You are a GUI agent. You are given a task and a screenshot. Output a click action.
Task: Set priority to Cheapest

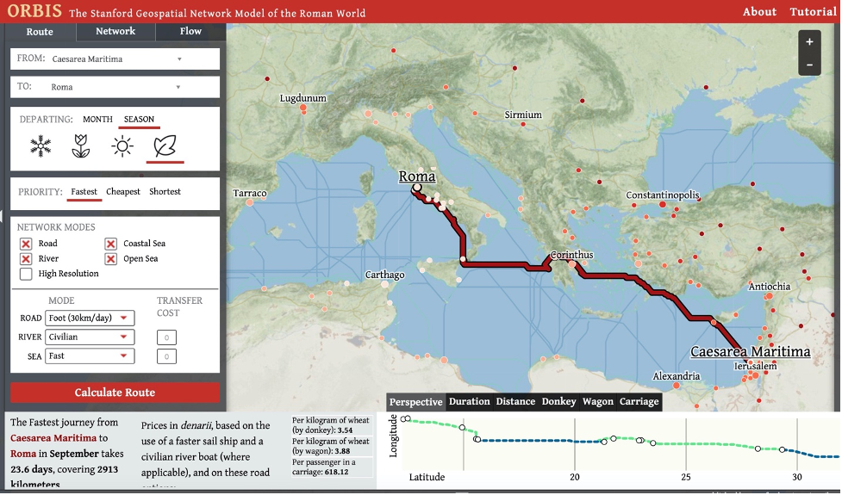(x=123, y=191)
